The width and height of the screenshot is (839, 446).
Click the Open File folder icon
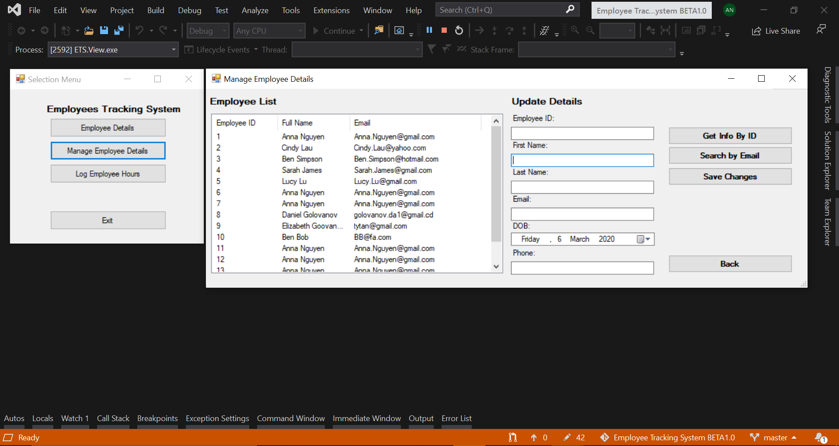[x=89, y=30]
